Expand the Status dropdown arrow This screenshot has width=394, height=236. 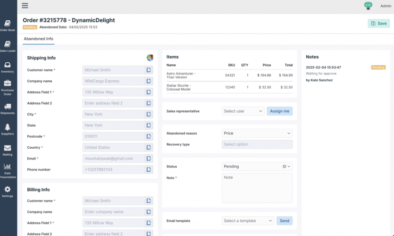pos(289,167)
